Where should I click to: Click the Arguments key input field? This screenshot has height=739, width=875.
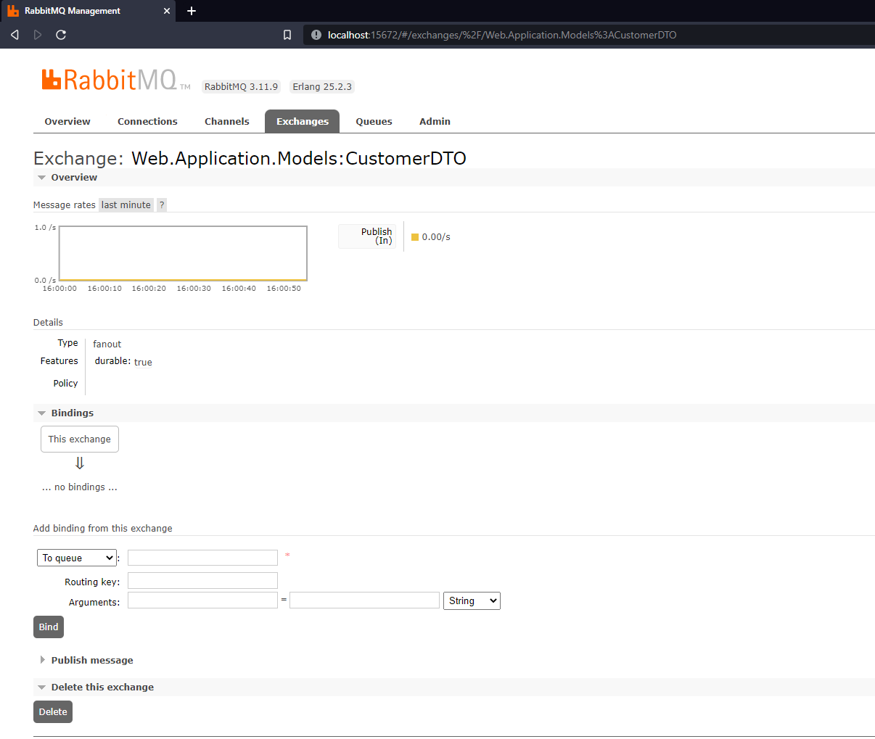202,600
